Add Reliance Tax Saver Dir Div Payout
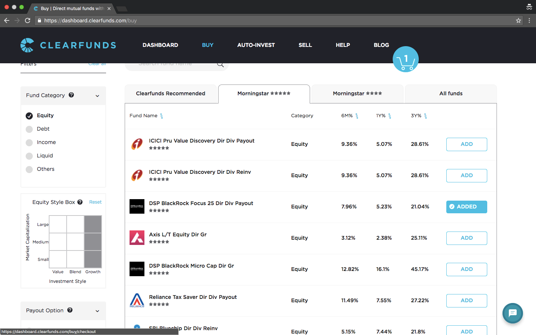Screen dimensions: 536x335 click(x=467, y=301)
